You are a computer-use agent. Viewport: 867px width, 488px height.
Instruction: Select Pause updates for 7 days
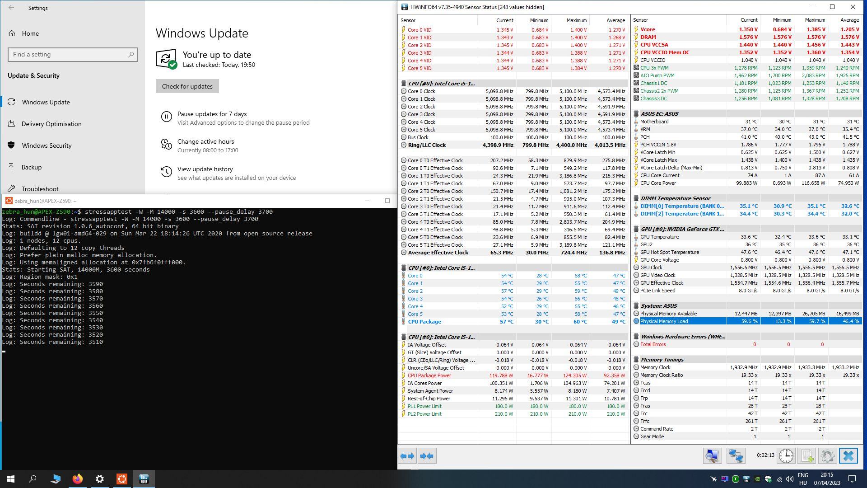(x=212, y=114)
